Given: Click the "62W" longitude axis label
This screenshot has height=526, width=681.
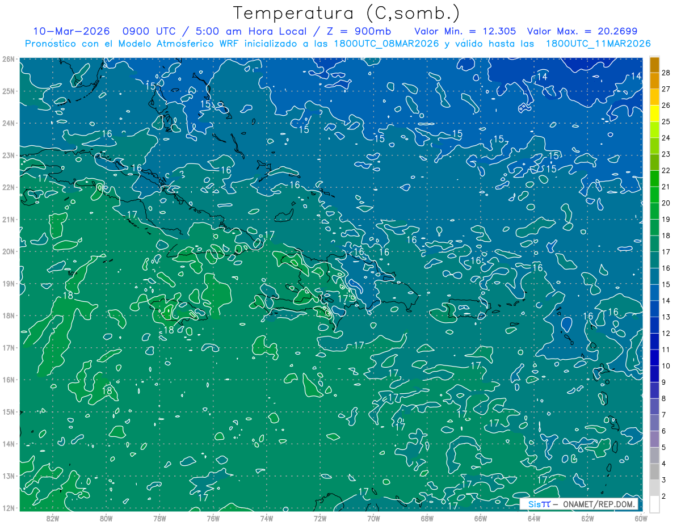Looking at the screenshot, I should 587,518.
